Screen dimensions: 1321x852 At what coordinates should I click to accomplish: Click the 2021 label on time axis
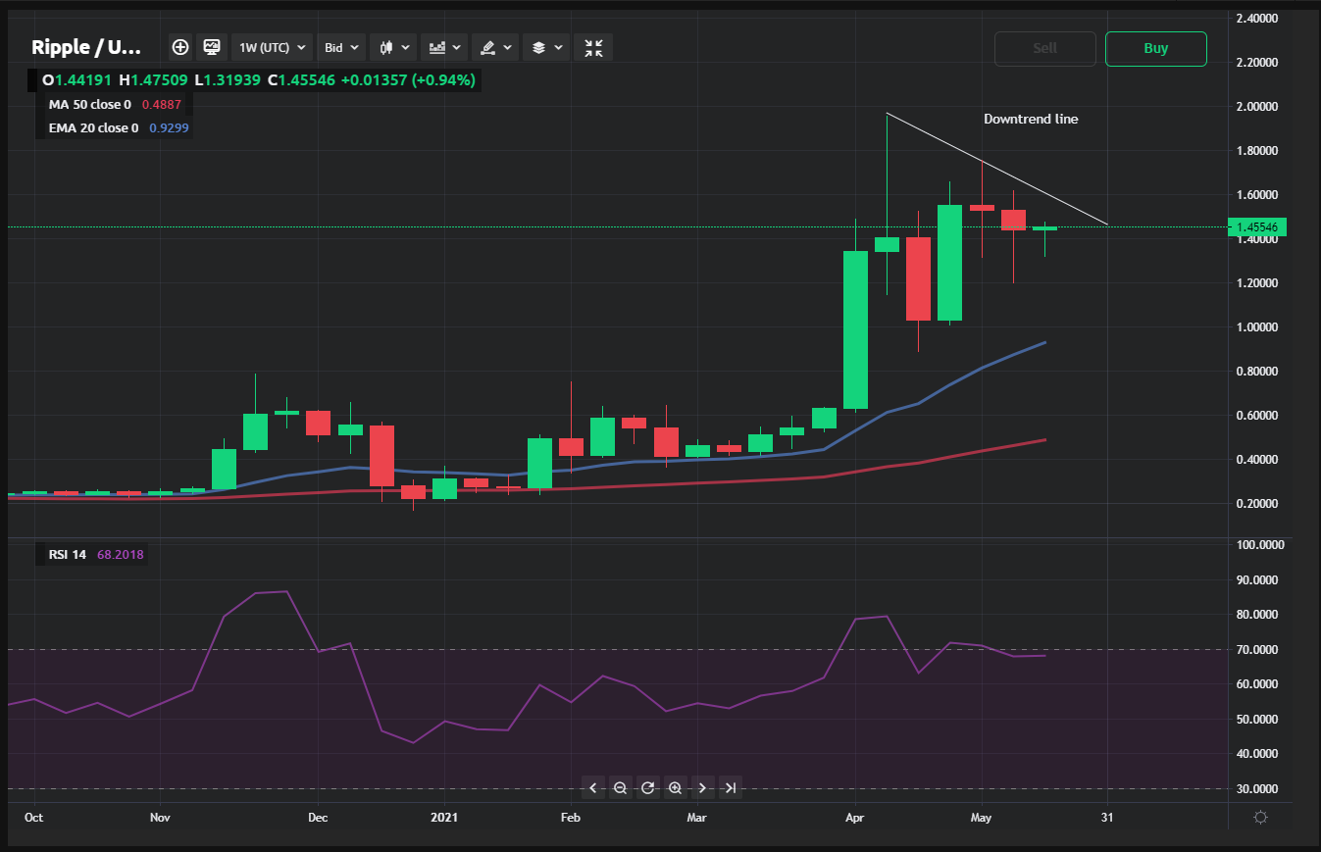coord(444,817)
